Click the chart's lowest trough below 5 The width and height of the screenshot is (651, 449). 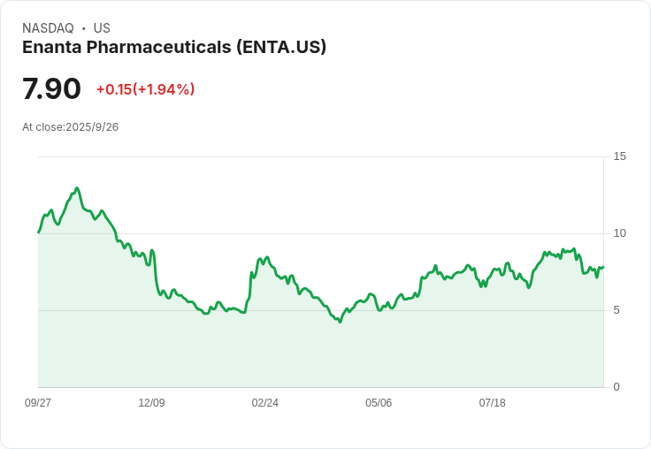pos(340,322)
